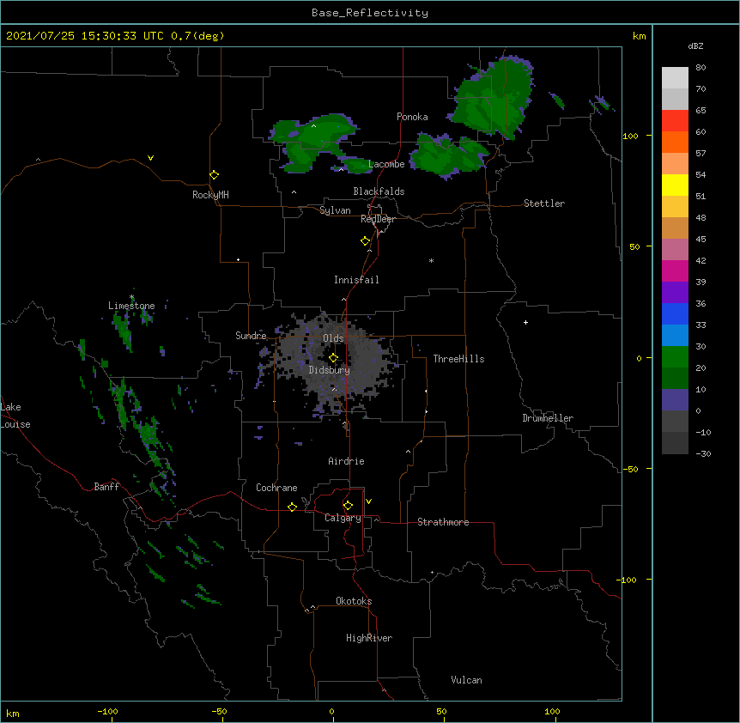Click the Ponoka city label
The image size is (740, 723).
412,117
